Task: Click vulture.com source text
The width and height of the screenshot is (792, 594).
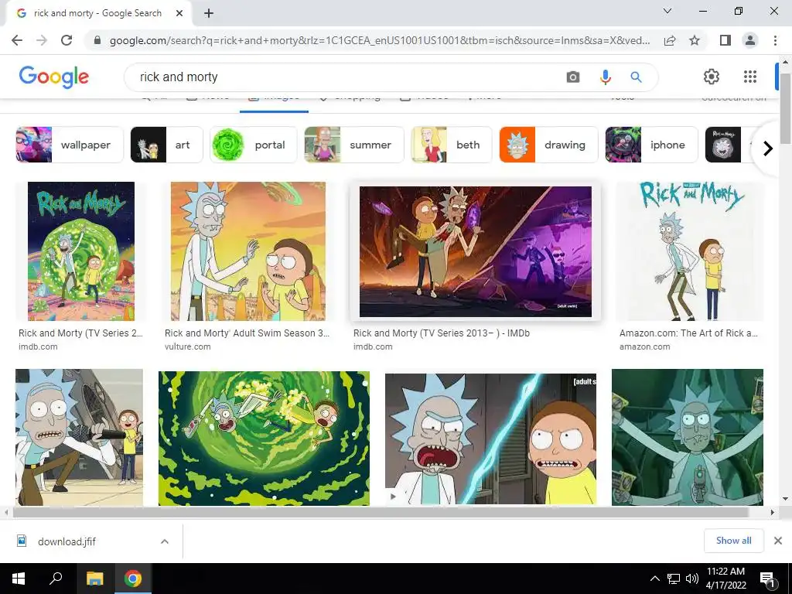Action: 187,347
